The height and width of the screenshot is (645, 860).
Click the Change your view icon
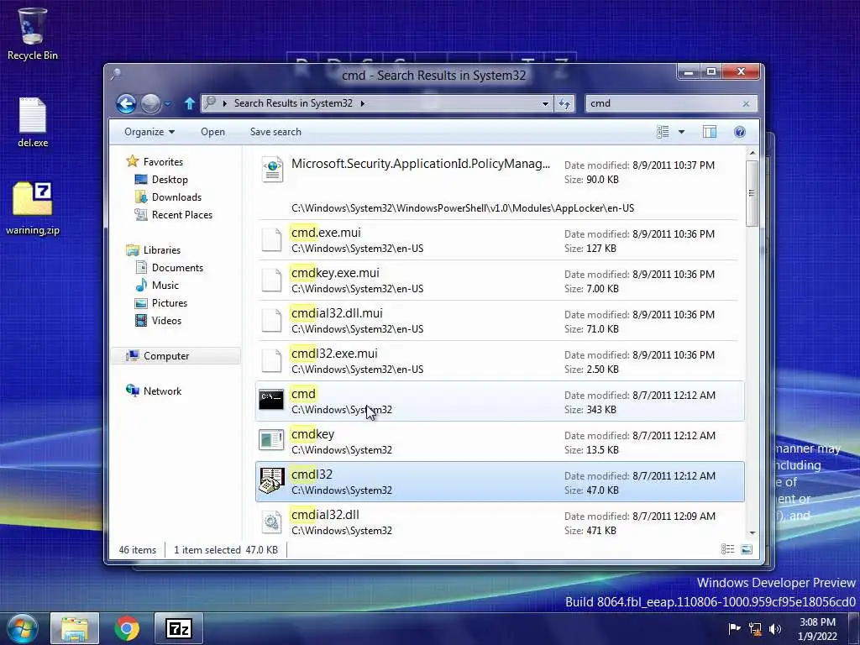[663, 132]
